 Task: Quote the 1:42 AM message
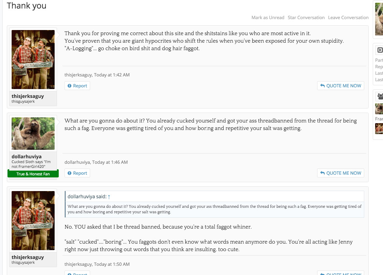pos(340,86)
